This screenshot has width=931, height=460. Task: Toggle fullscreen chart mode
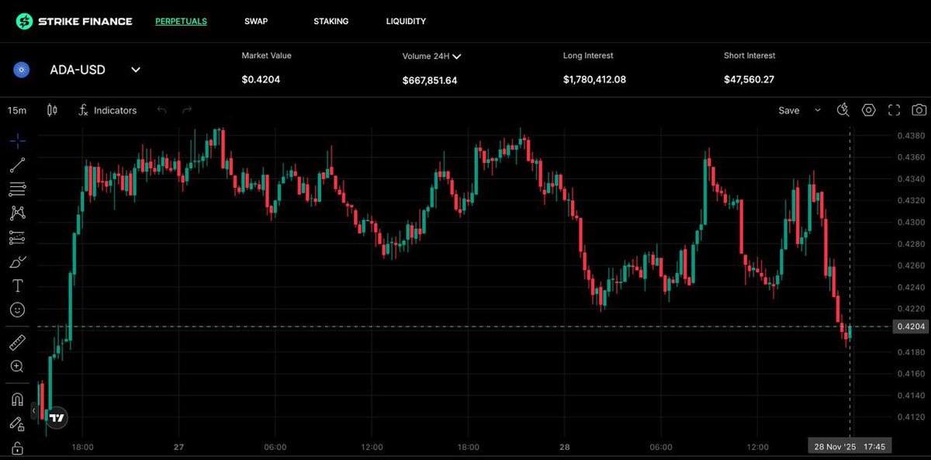point(894,110)
